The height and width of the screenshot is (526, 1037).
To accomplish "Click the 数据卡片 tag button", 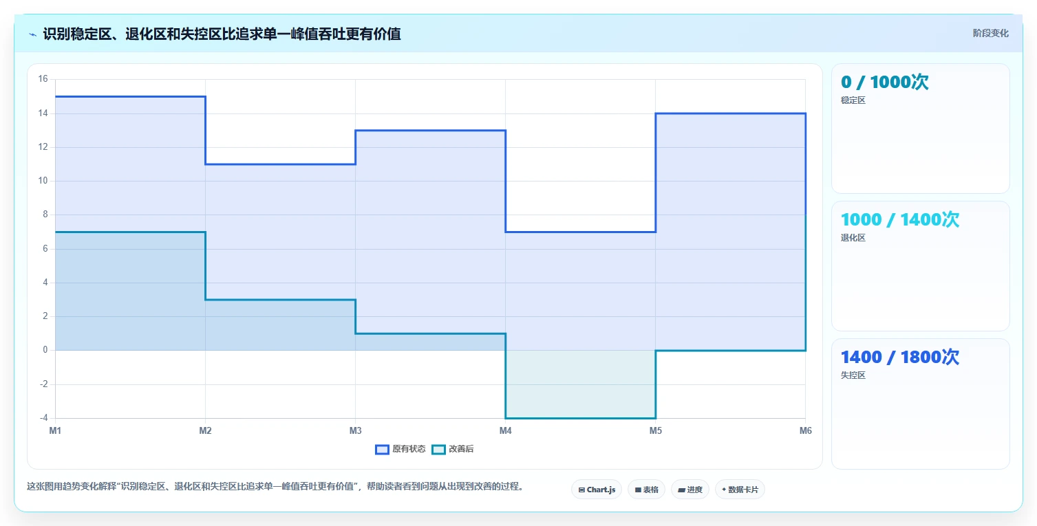I will pyautogui.click(x=740, y=490).
